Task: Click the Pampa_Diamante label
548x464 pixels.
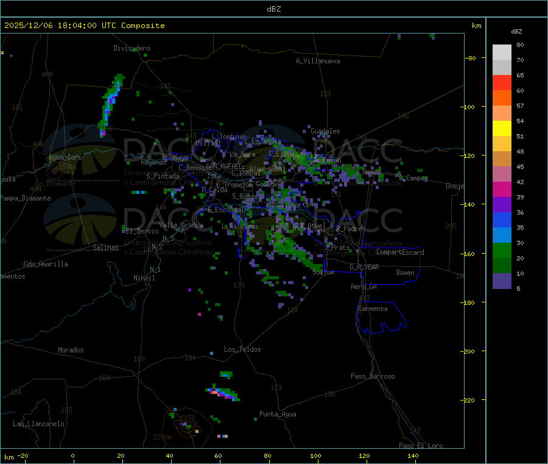Action: click(x=26, y=198)
